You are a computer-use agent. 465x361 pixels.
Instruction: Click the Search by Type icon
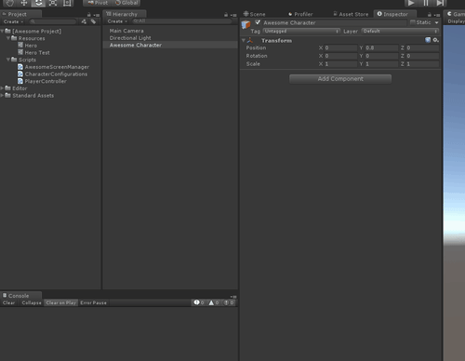tap(84, 21)
